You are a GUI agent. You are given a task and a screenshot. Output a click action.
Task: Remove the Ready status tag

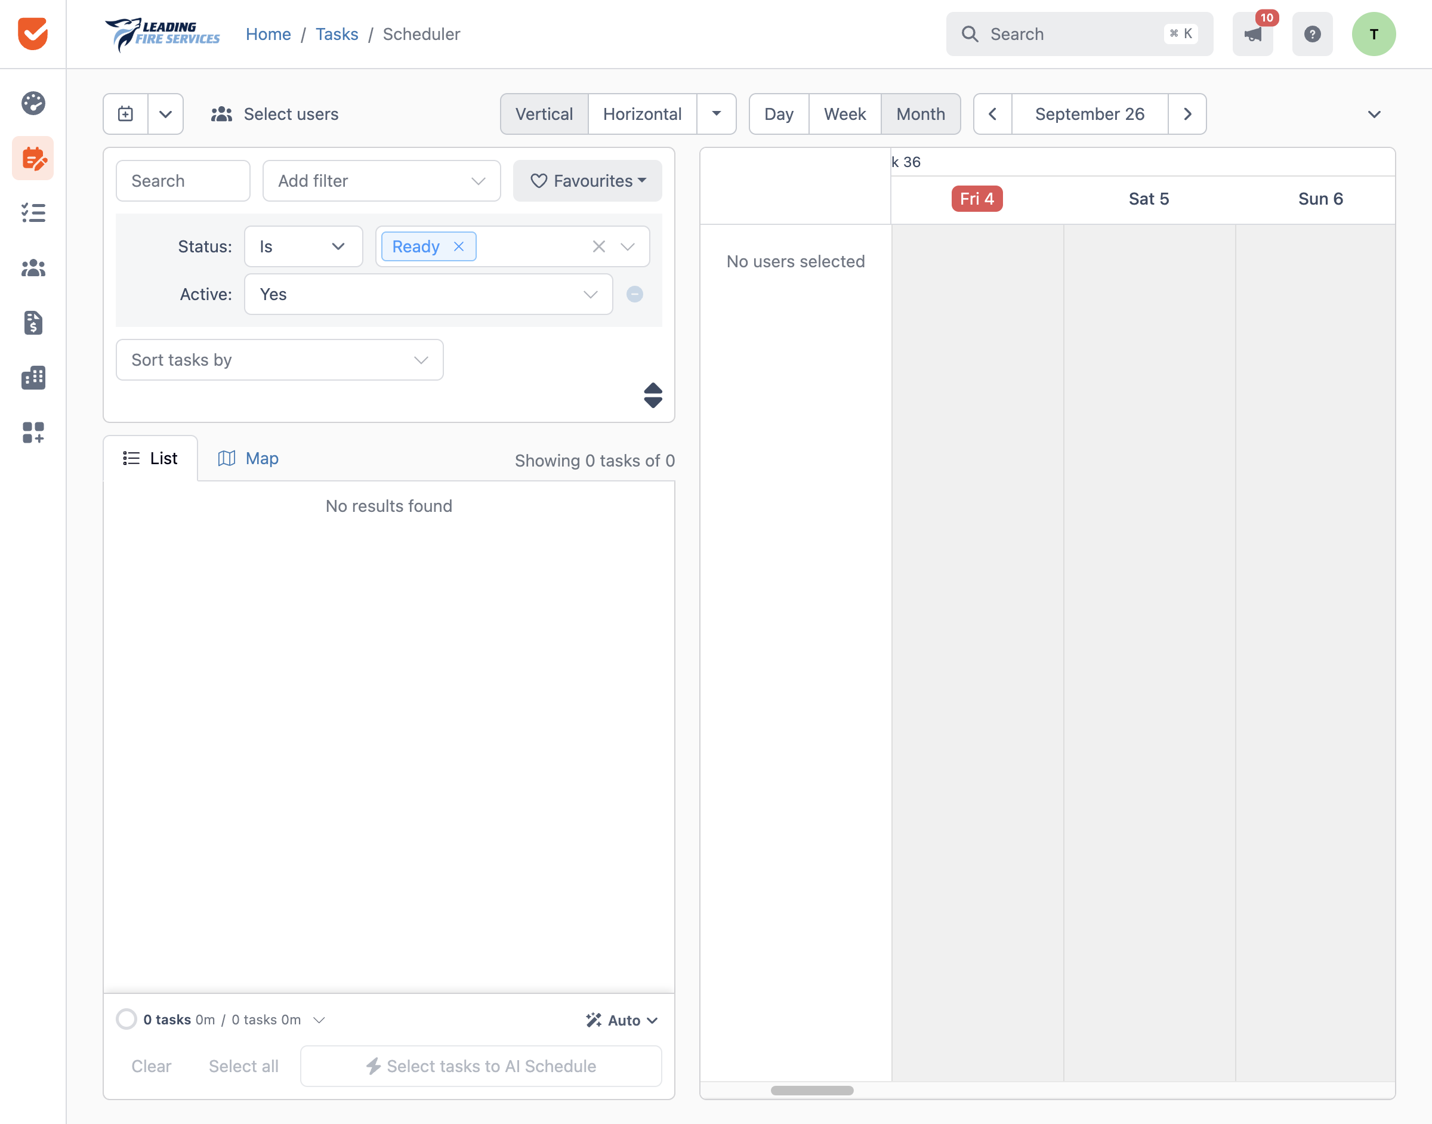pos(459,246)
